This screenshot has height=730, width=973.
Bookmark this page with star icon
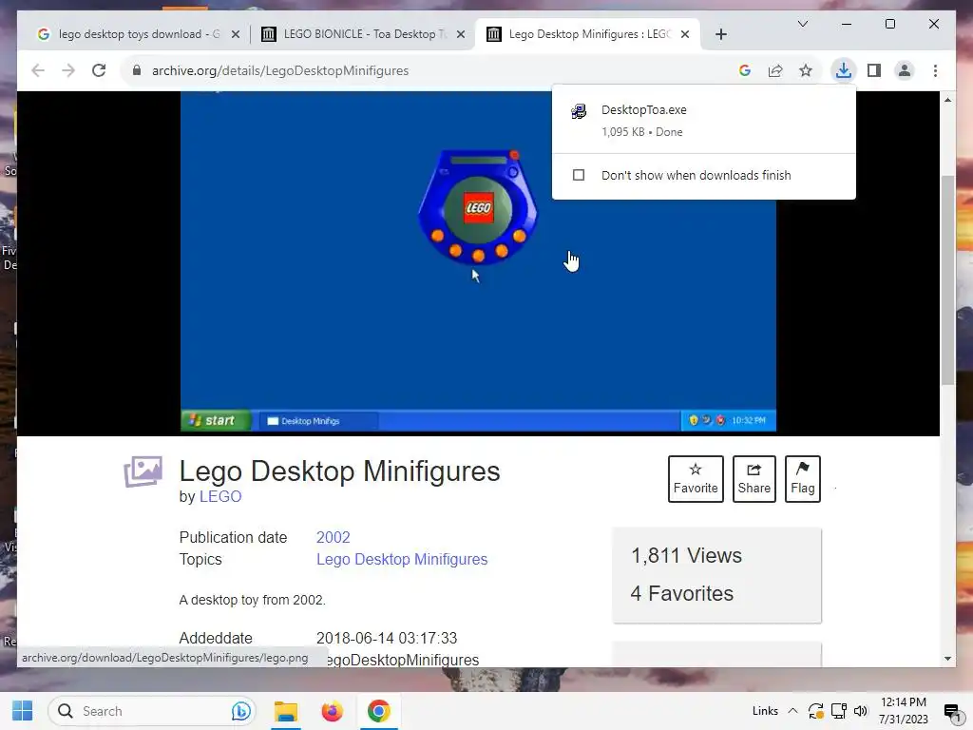click(806, 70)
